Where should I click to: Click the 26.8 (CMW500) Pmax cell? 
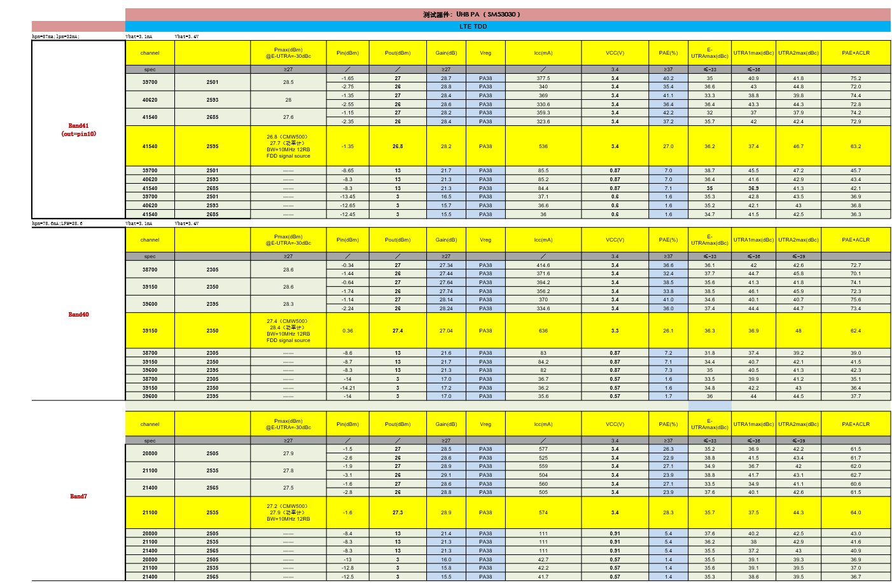(x=288, y=146)
